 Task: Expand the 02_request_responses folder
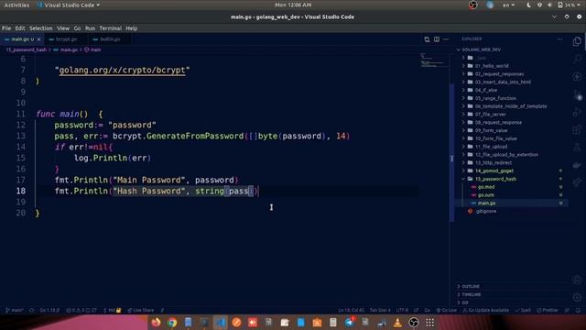pyautogui.click(x=499, y=74)
